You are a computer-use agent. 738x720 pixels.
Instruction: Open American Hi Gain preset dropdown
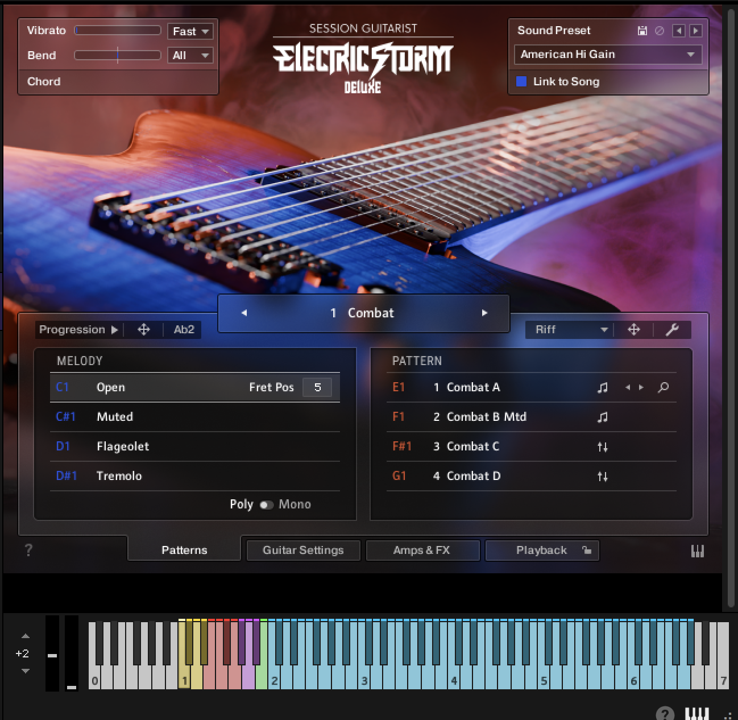(608, 55)
